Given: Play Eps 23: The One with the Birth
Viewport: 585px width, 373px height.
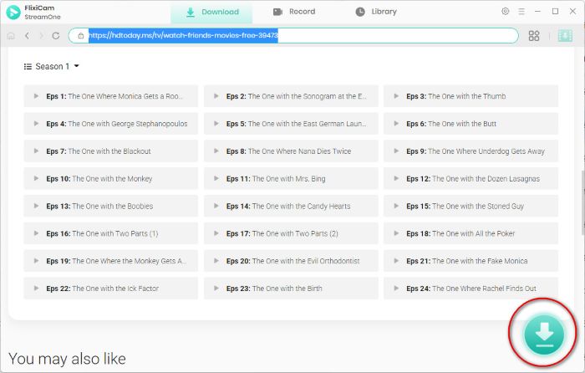Looking at the screenshot, I should [x=291, y=289].
